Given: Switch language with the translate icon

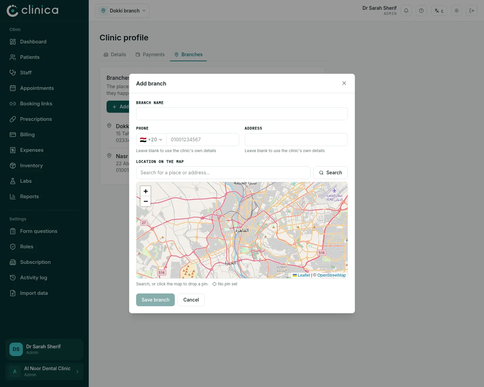Looking at the screenshot, I should pos(439,11).
